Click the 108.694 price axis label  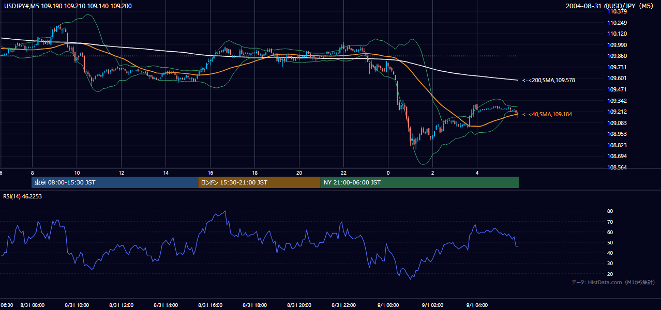(x=617, y=156)
